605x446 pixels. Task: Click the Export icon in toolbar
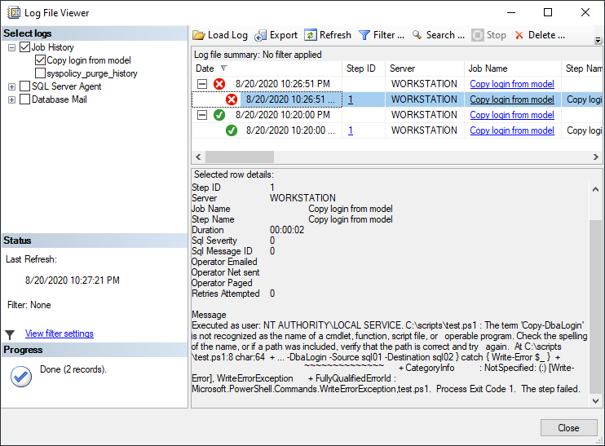pos(260,35)
